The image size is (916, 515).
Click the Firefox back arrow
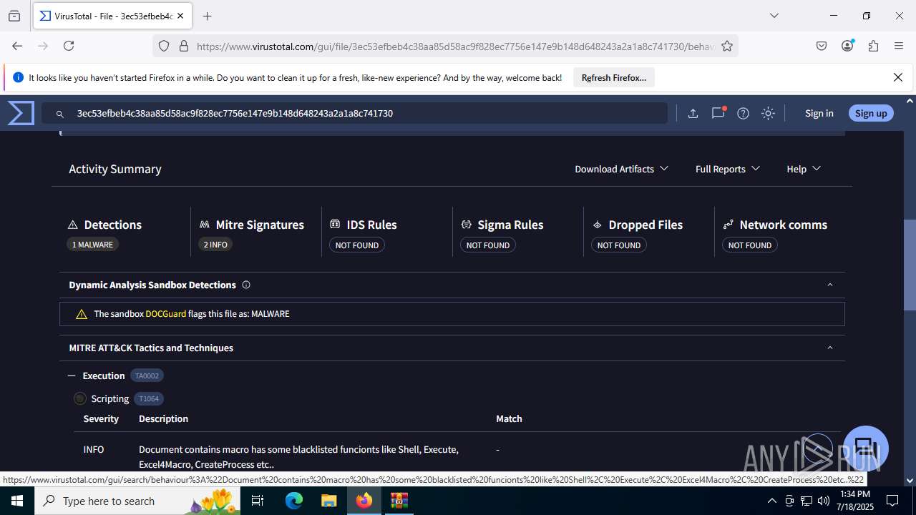click(17, 46)
